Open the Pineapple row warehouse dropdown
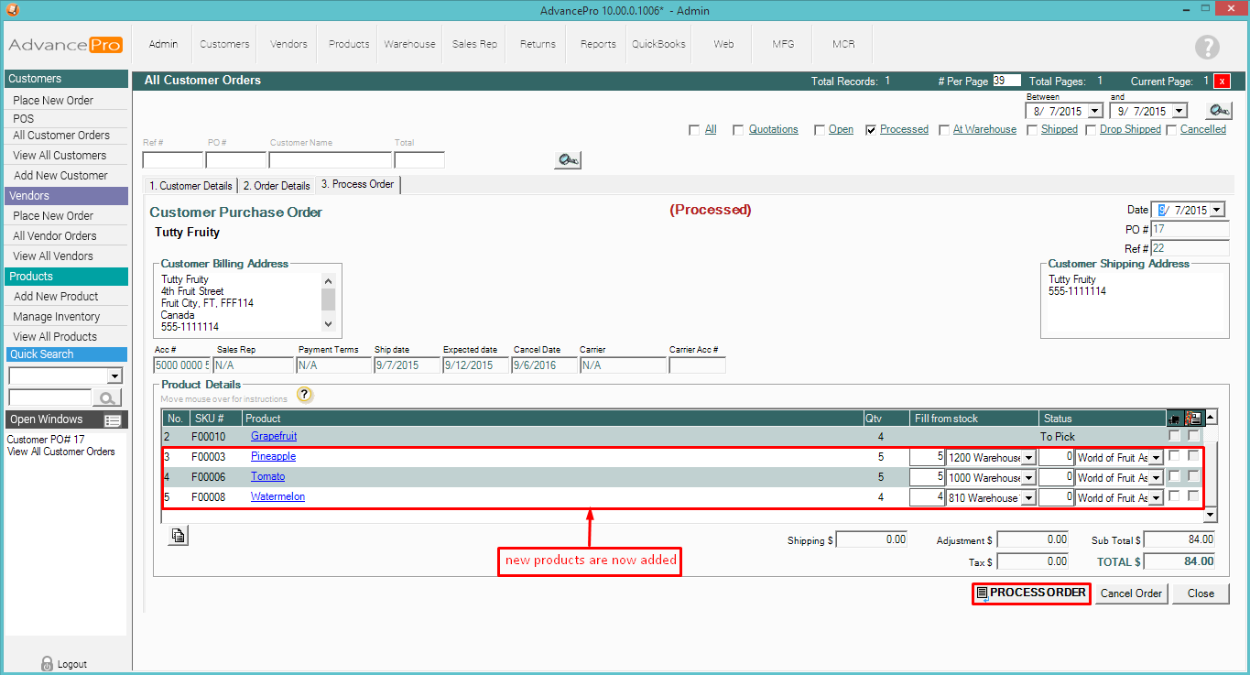 pos(1028,458)
